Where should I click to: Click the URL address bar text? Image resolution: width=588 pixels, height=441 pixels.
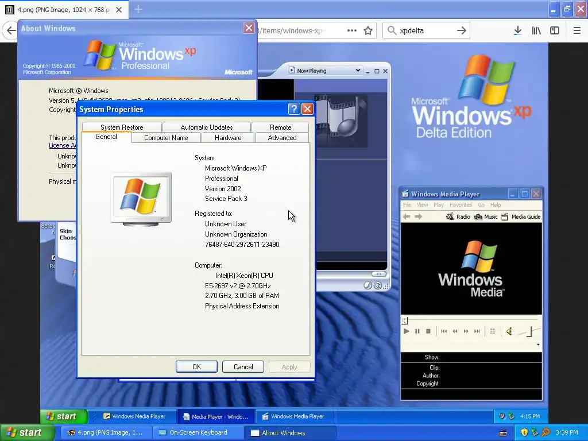click(291, 30)
